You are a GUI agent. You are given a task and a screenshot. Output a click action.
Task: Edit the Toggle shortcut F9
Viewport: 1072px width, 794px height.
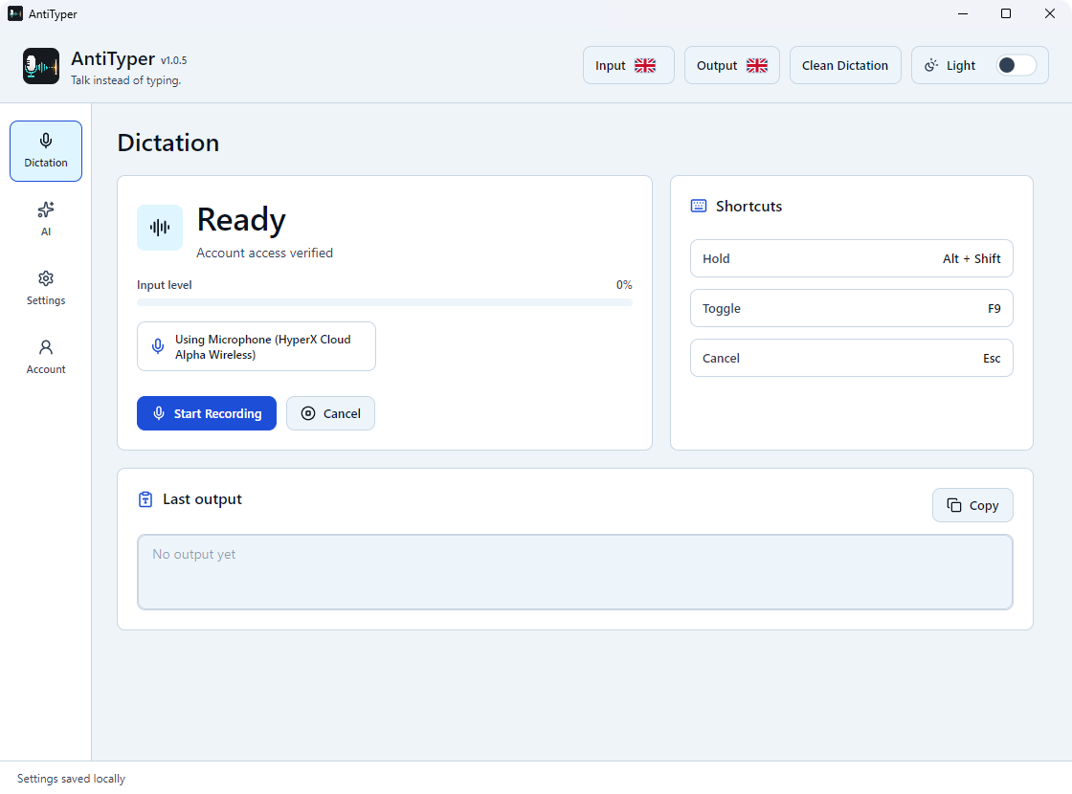851,308
